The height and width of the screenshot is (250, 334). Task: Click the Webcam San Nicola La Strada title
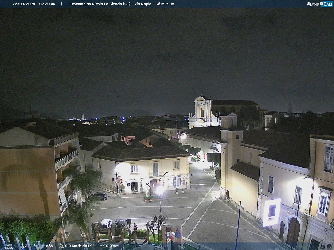click(122, 4)
